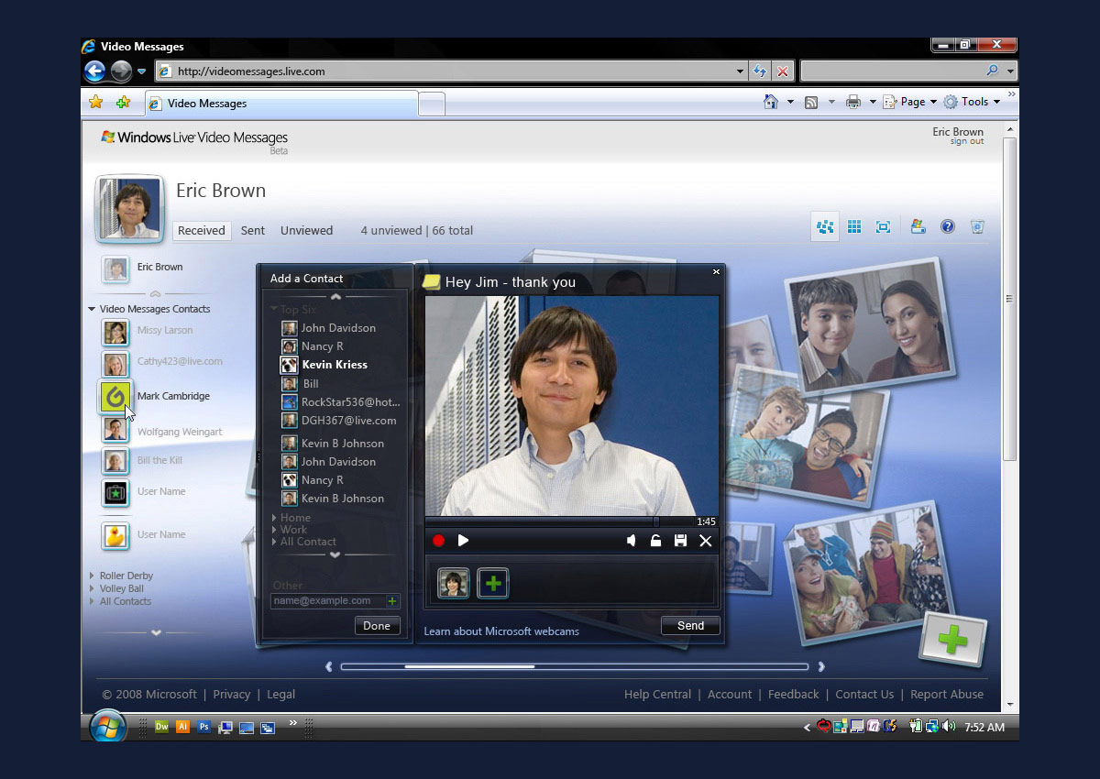Launch Photoshop from the quick launch bar
1100x779 pixels.
tap(203, 727)
